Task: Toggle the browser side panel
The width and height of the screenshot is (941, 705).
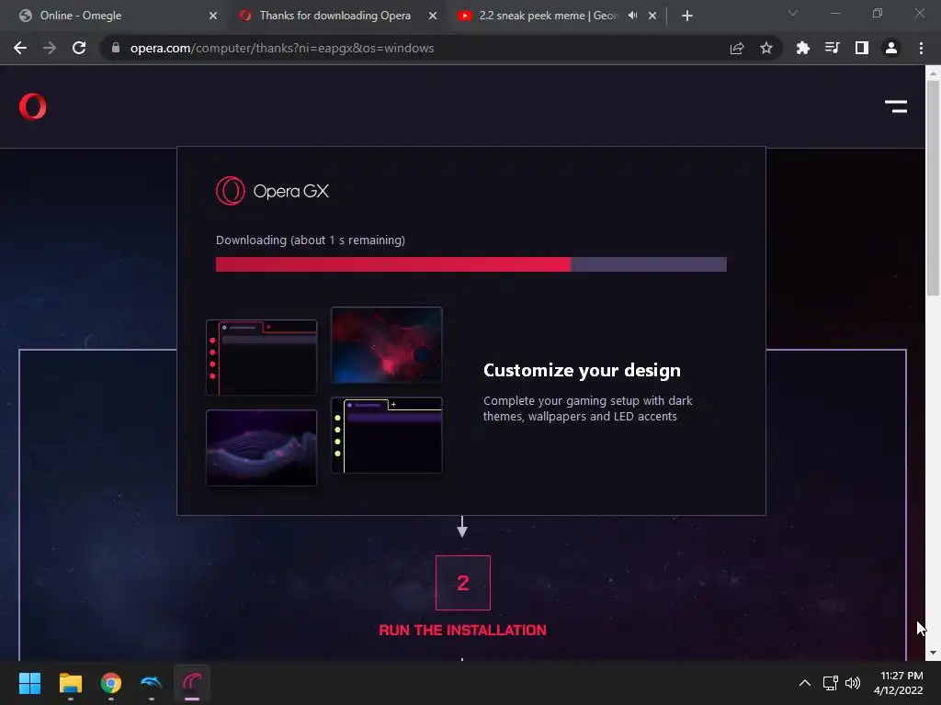Action: point(862,48)
